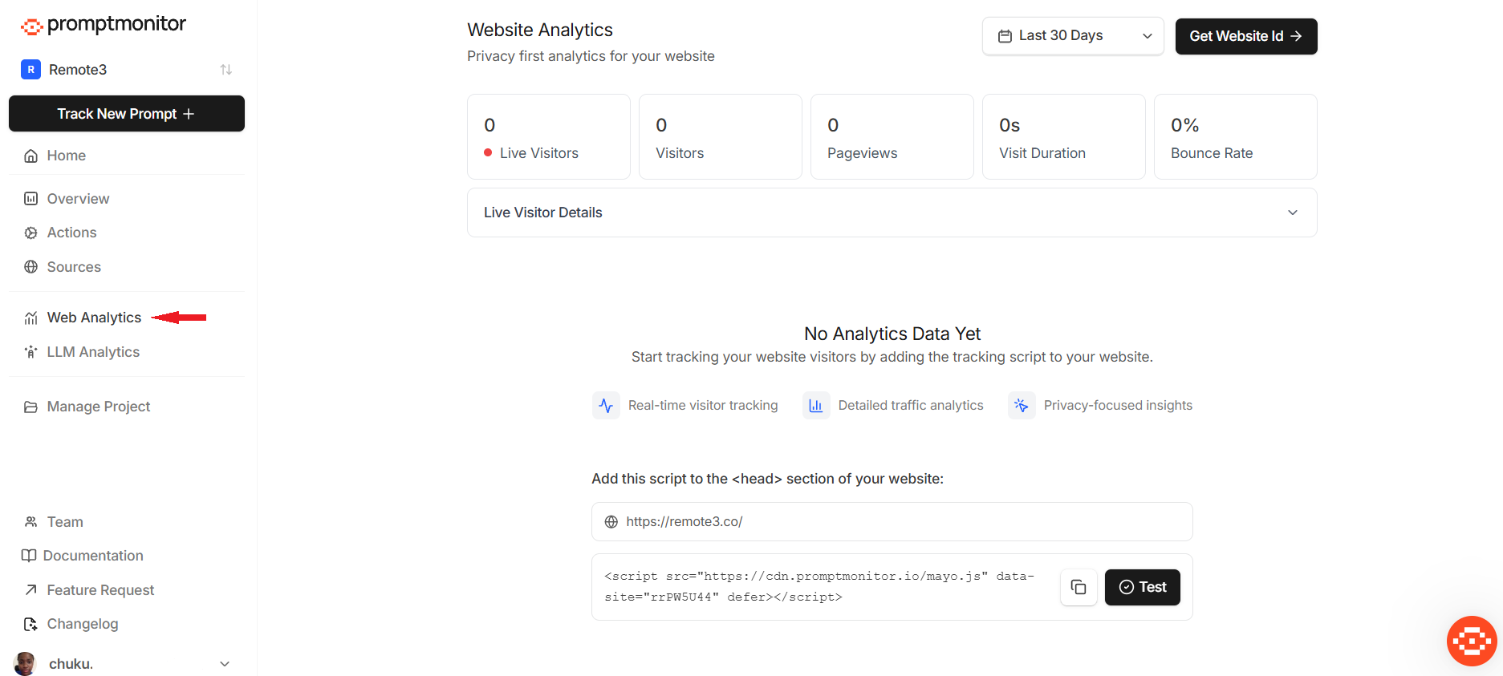Click the Sources globe icon
Screen dimensions: 1503x676
pyautogui.click(x=30, y=267)
